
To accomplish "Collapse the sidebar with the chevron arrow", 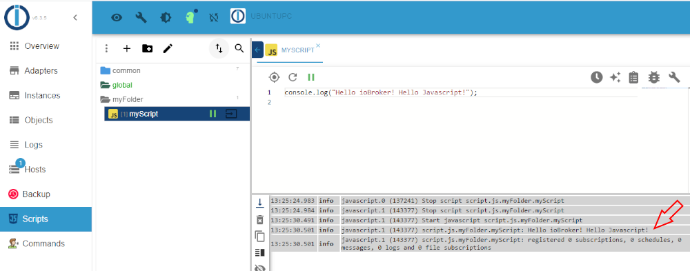I will (x=75, y=18).
